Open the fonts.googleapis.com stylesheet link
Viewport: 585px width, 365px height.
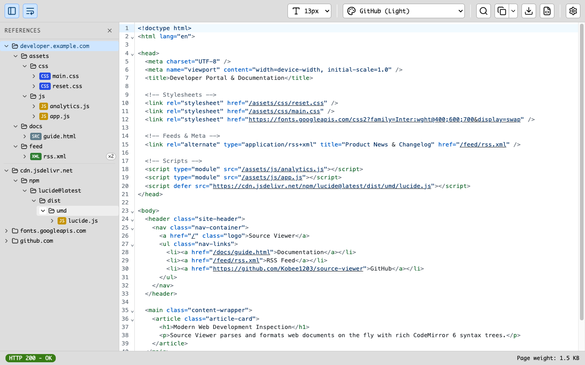click(x=384, y=120)
